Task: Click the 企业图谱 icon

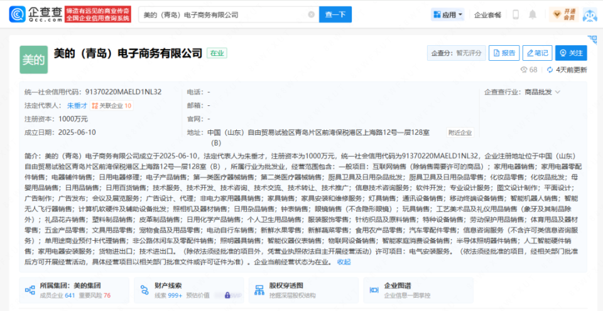Action: [x=374, y=290]
